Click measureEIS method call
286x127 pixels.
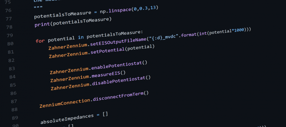tap(106, 75)
